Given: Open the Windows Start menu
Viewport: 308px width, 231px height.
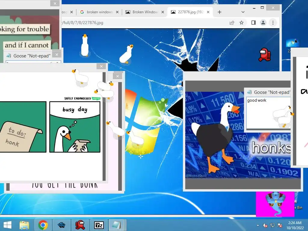Looking at the screenshot, I should 8,225.
